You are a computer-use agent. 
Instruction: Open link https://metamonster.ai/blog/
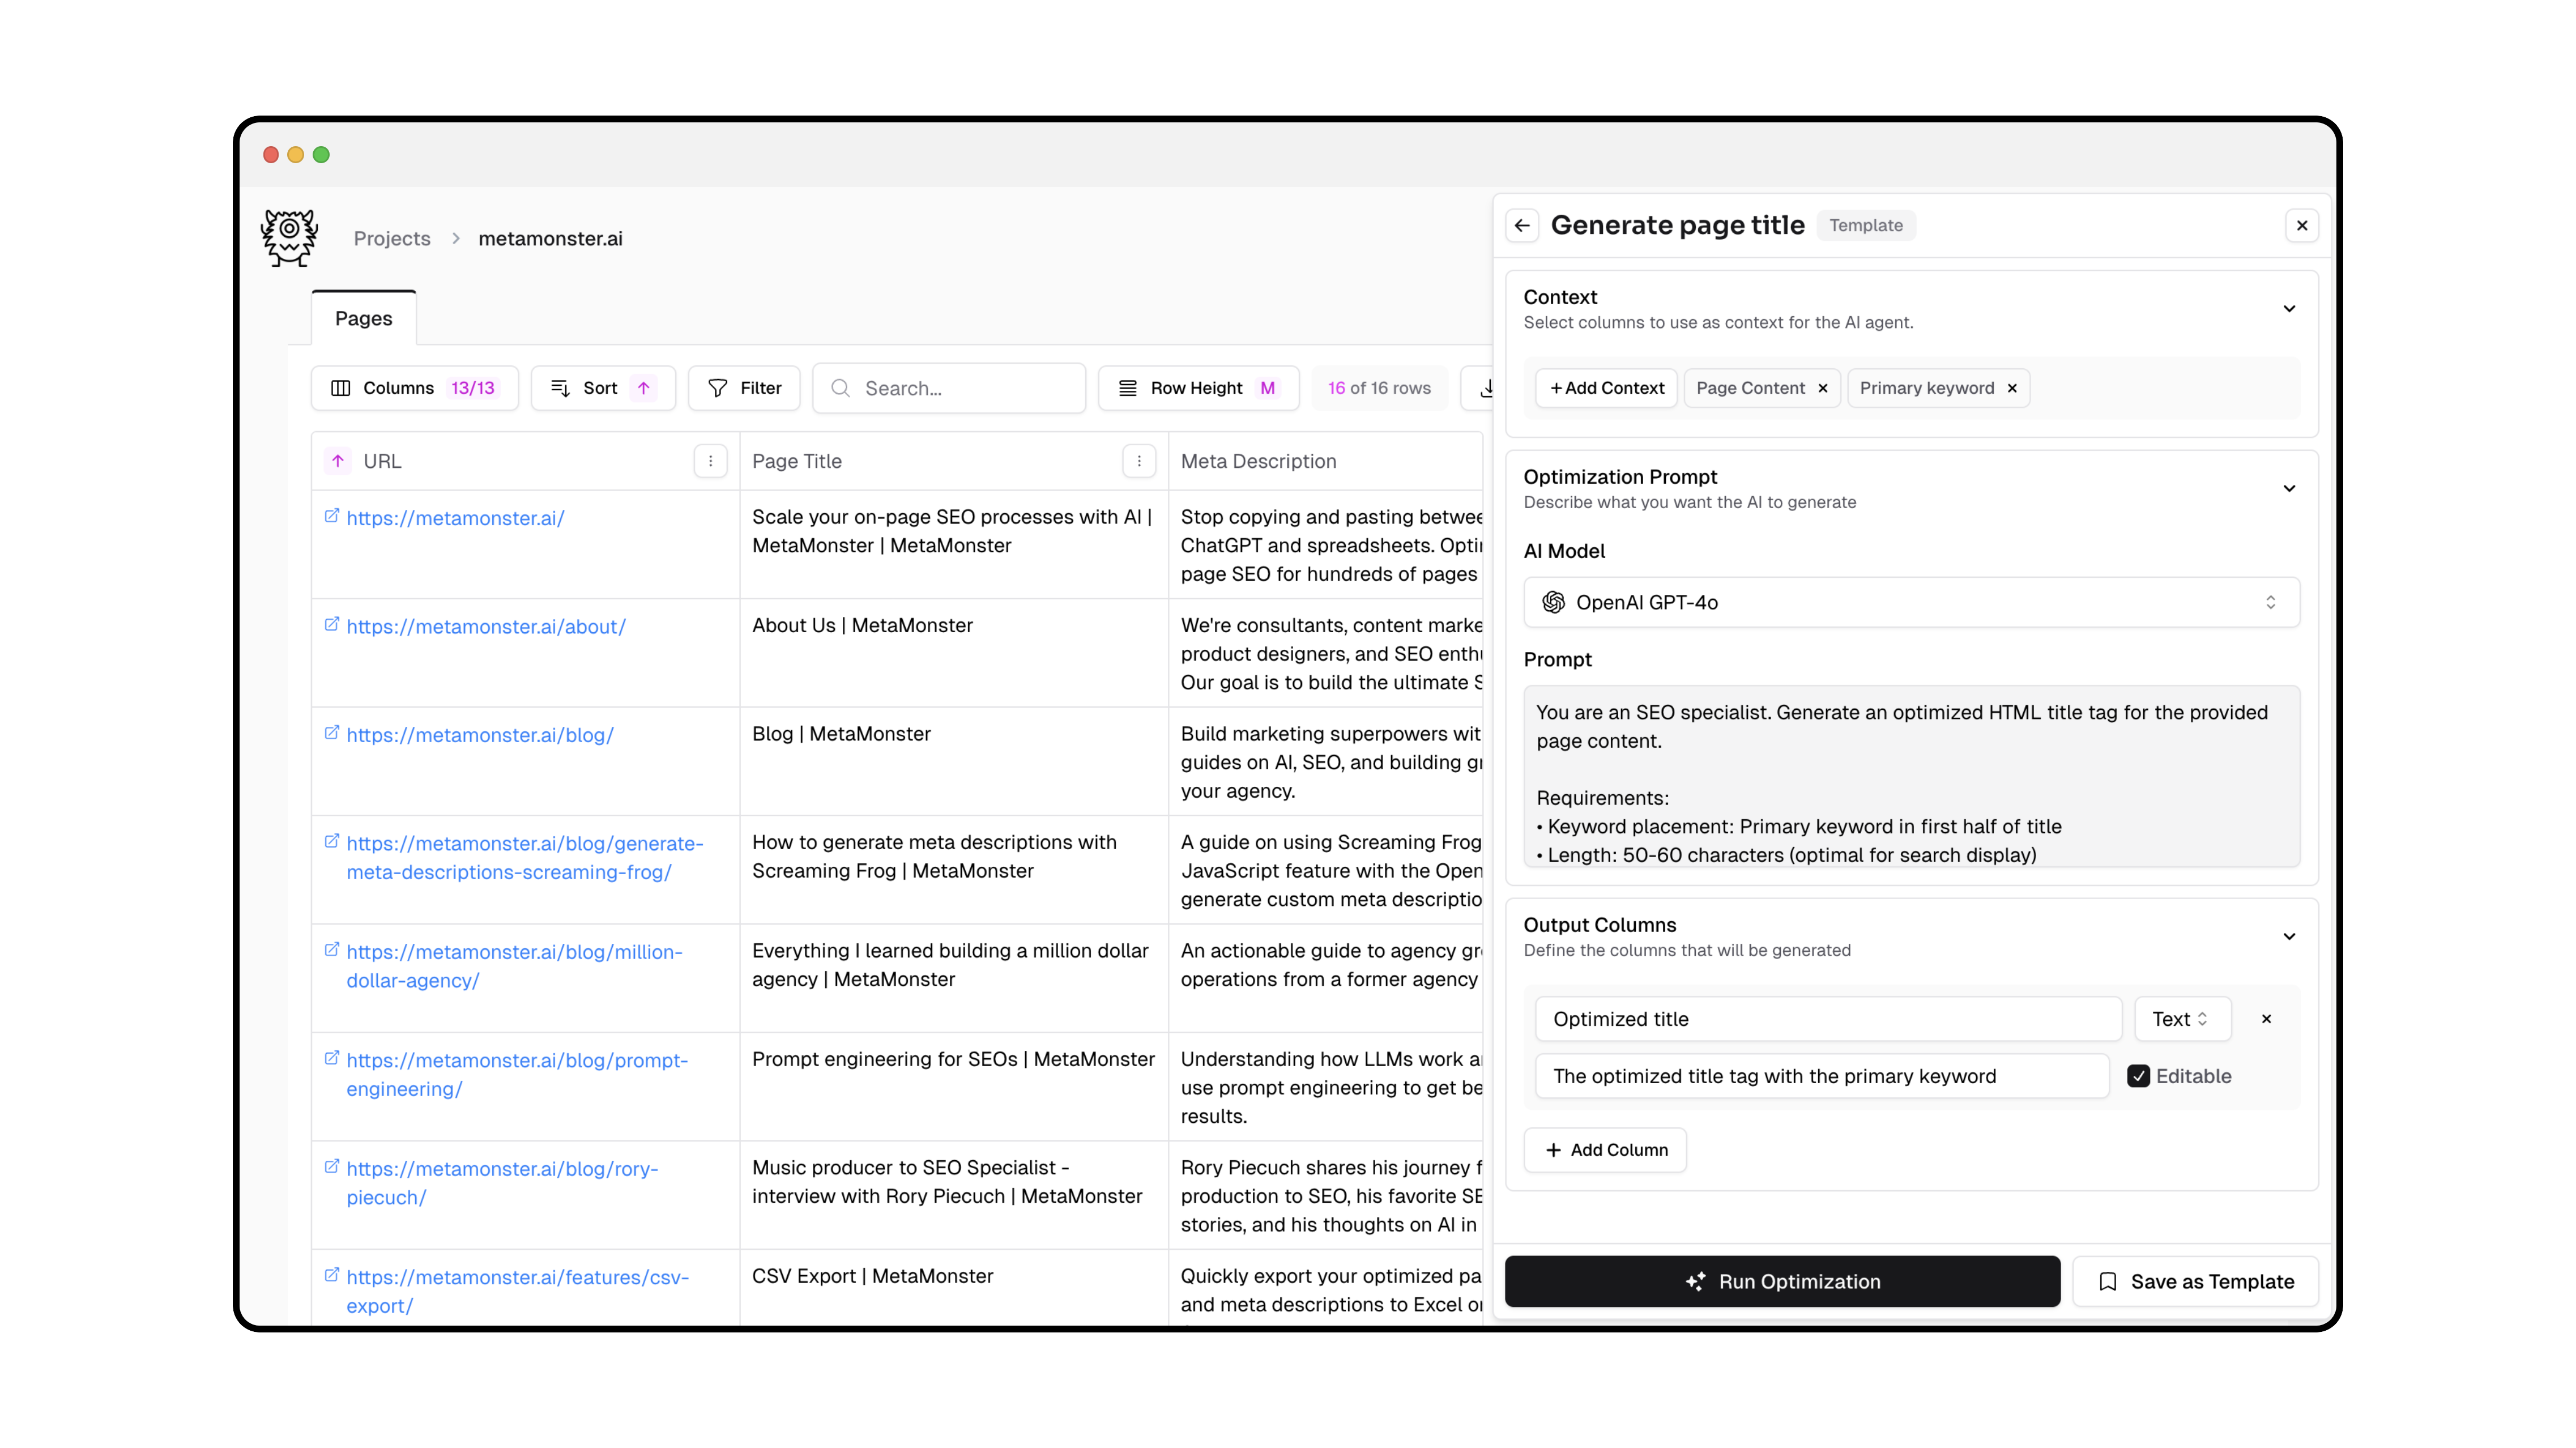pyautogui.click(x=480, y=735)
